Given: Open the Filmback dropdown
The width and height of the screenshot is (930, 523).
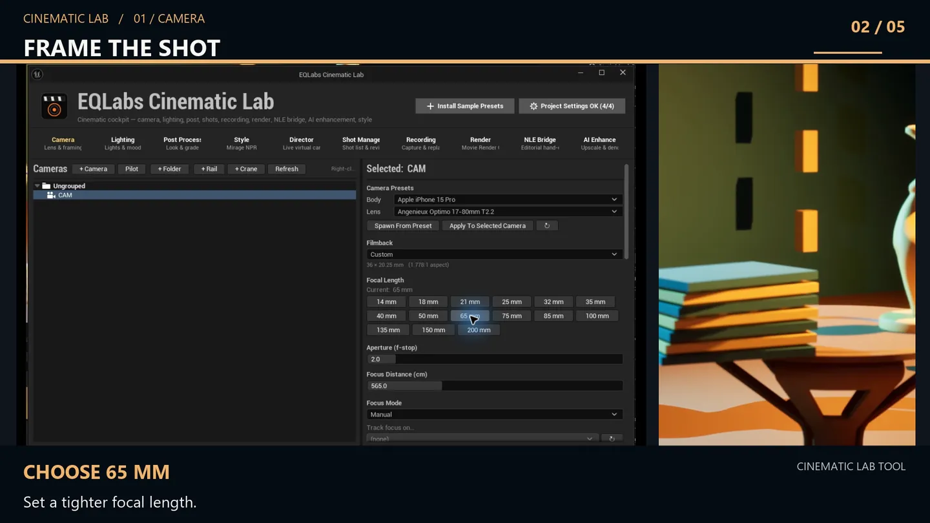Looking at the screenshot, I should pos(494,254).
